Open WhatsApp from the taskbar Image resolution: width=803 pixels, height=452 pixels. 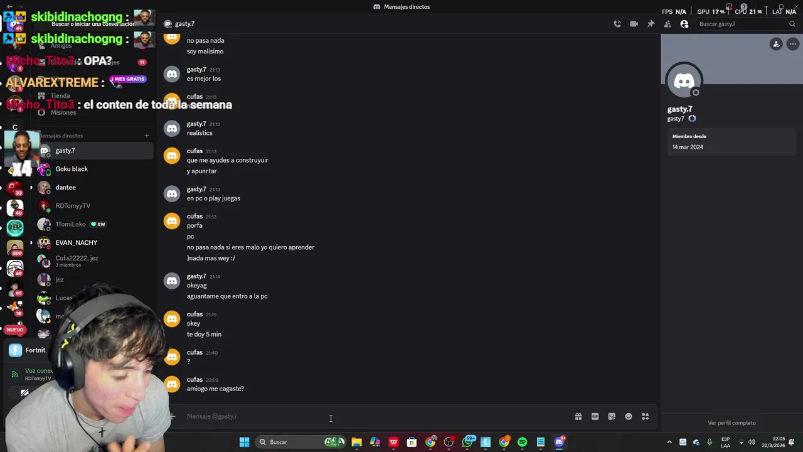click(467, 442)
